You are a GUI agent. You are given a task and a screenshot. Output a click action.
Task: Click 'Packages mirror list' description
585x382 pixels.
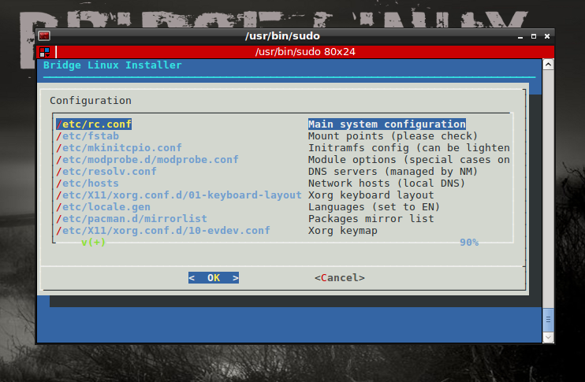click(371, 219)
